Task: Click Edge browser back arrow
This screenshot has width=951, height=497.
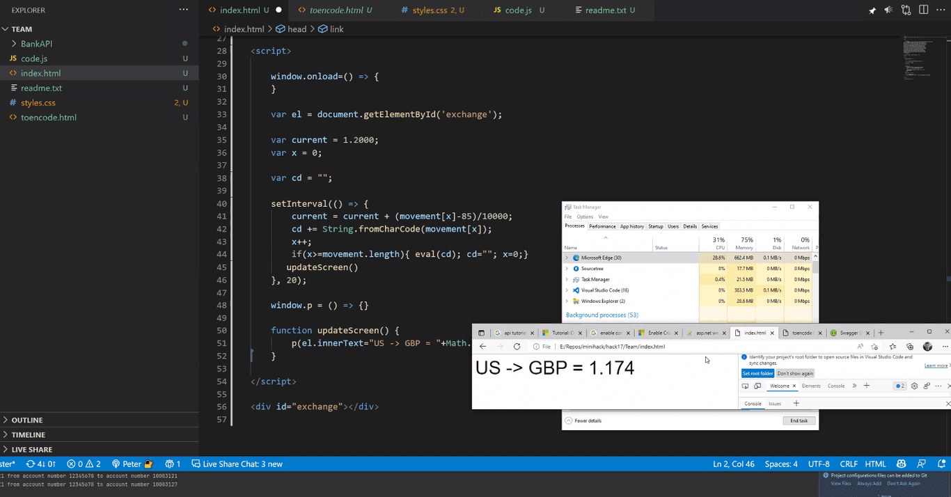Action: pos(483,347)
